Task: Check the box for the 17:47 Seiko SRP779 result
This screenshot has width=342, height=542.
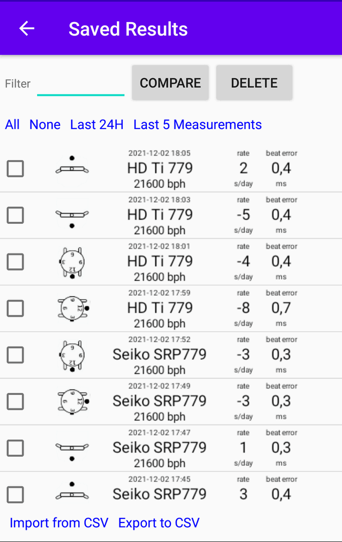Action: point(16,448)
